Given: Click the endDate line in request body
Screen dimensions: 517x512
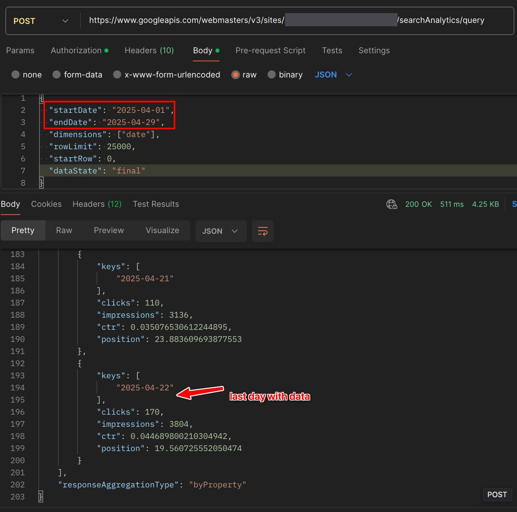Looking at the screenshot, I should pyautogui.click(x=107, y=122).
